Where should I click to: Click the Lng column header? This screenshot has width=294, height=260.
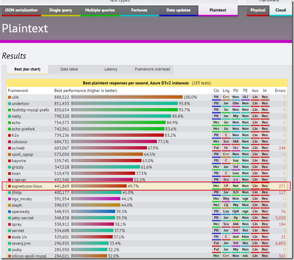(x=226, y=91)
